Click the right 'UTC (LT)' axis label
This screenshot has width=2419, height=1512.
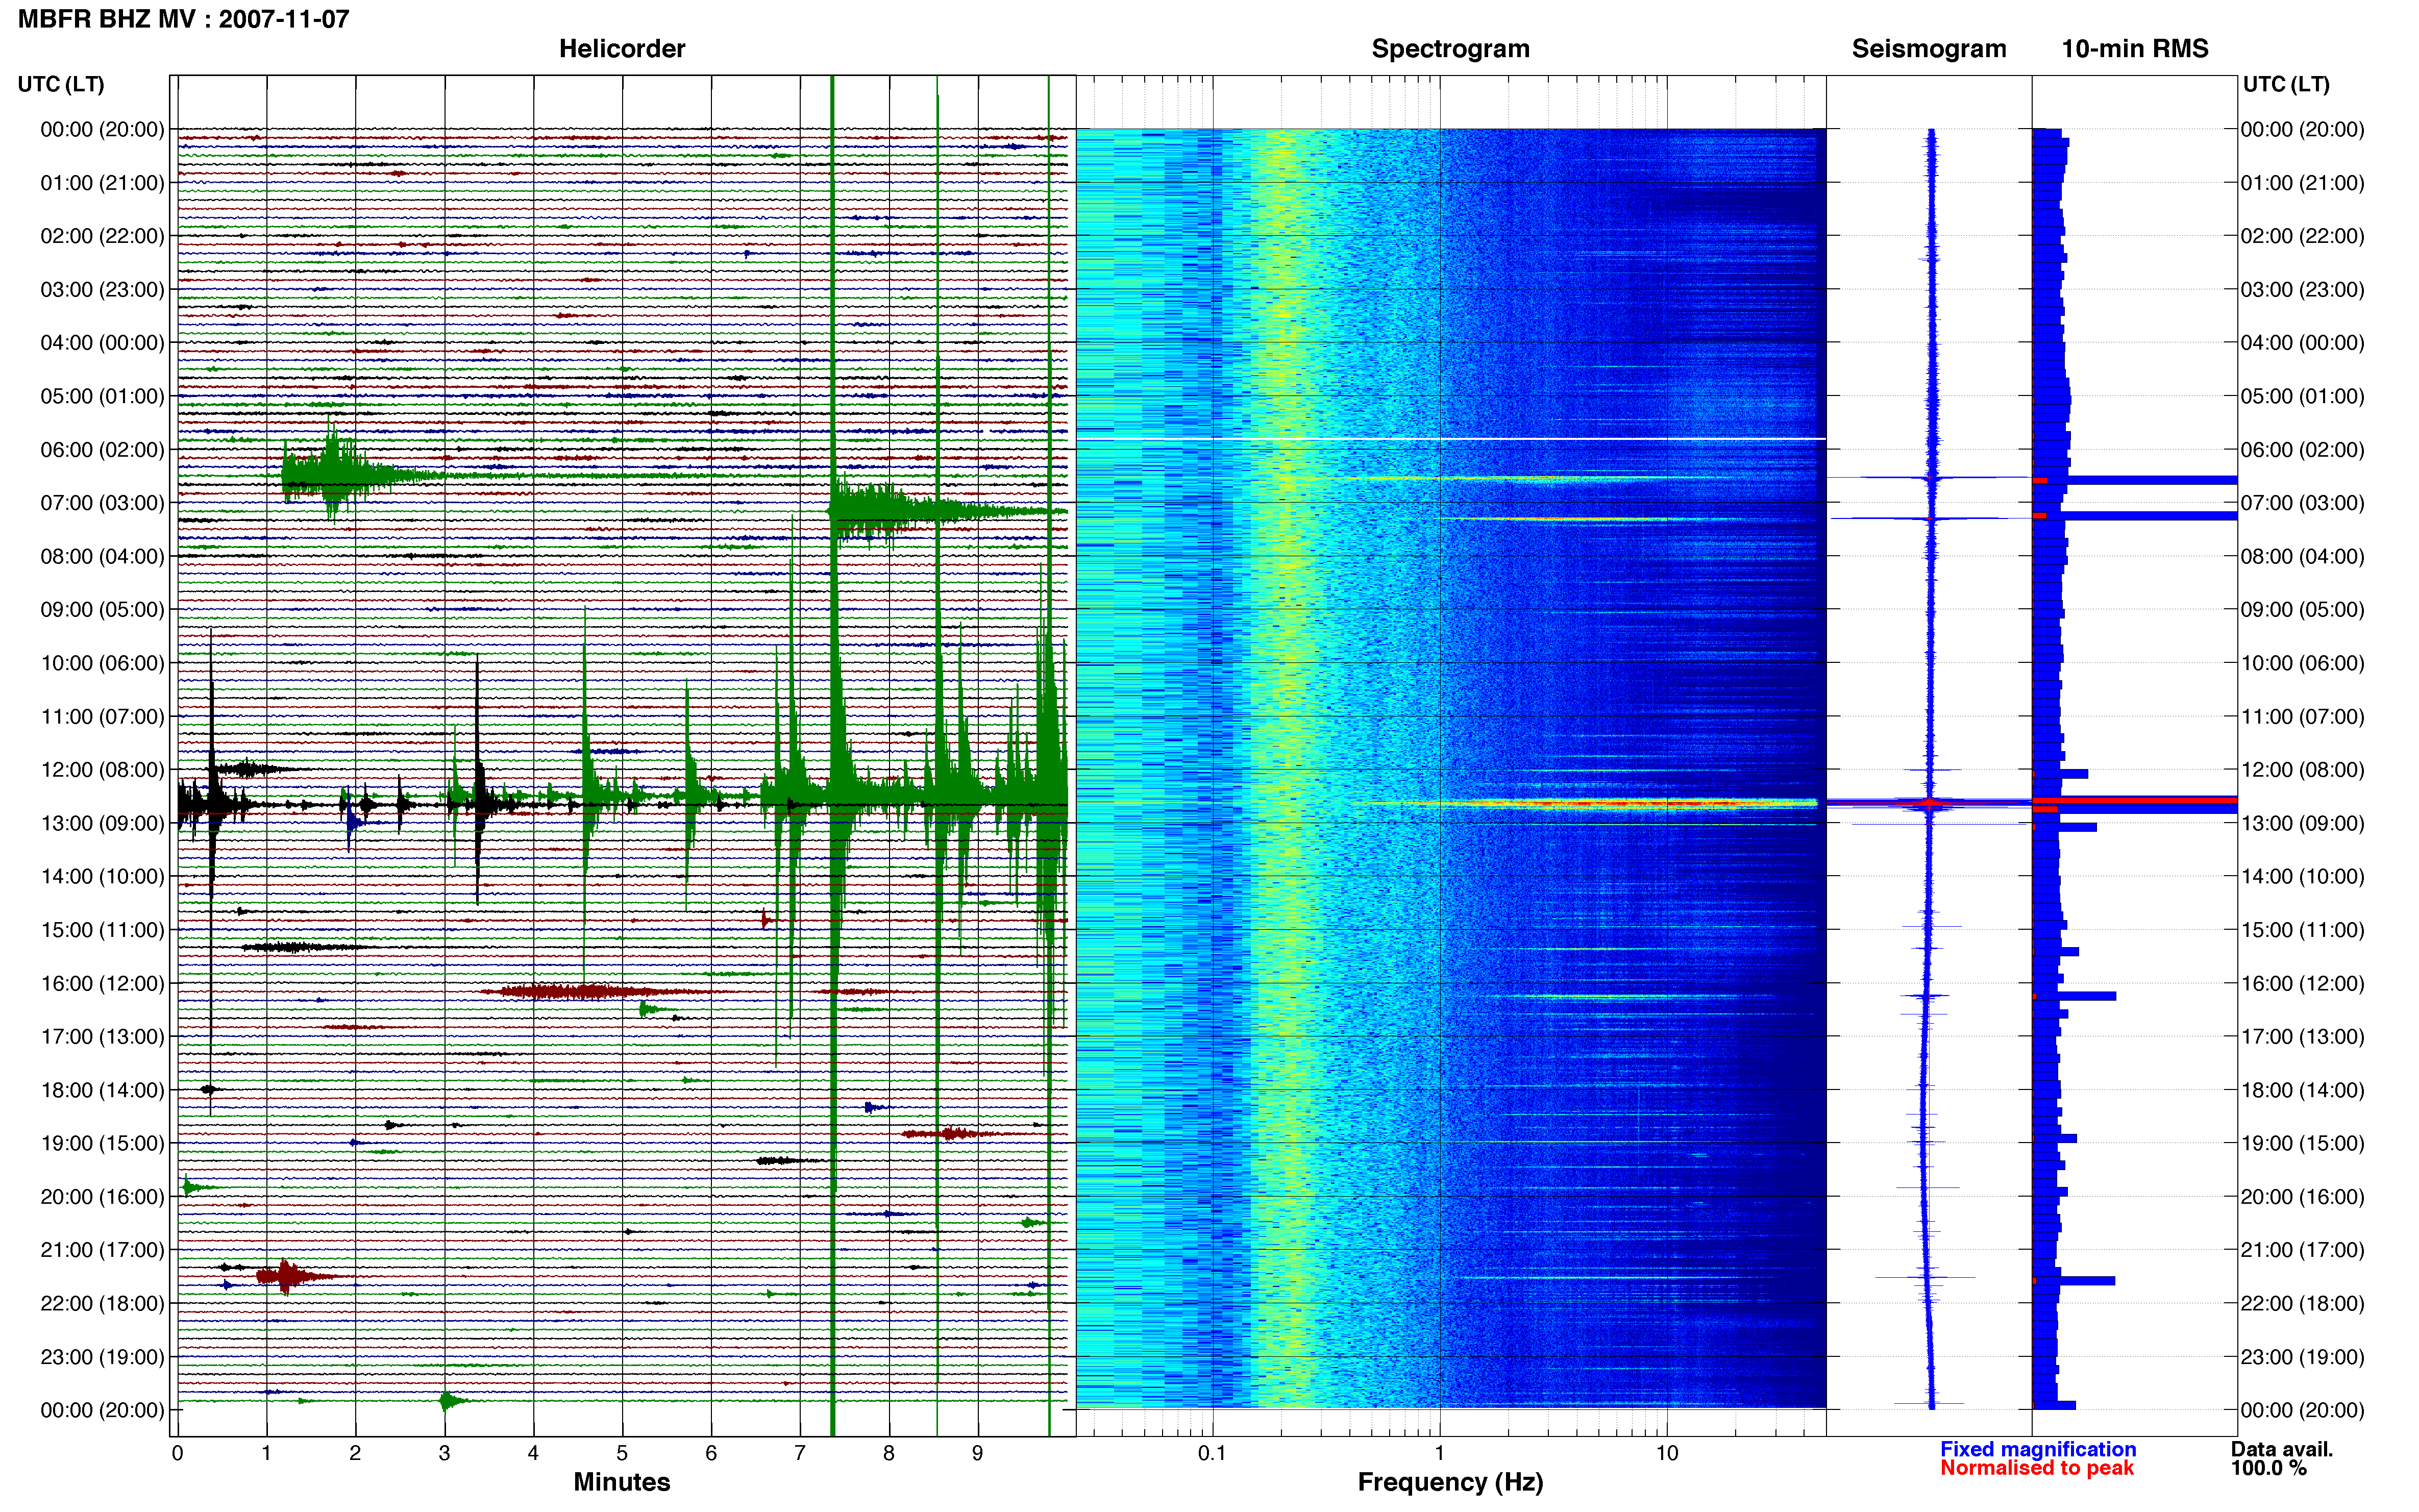coord(2286,84)
